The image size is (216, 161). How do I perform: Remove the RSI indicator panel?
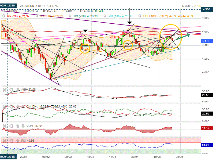click(x=5, y=141)
